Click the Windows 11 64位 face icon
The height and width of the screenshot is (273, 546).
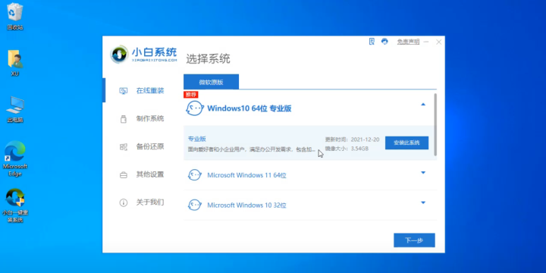point(194,175)
